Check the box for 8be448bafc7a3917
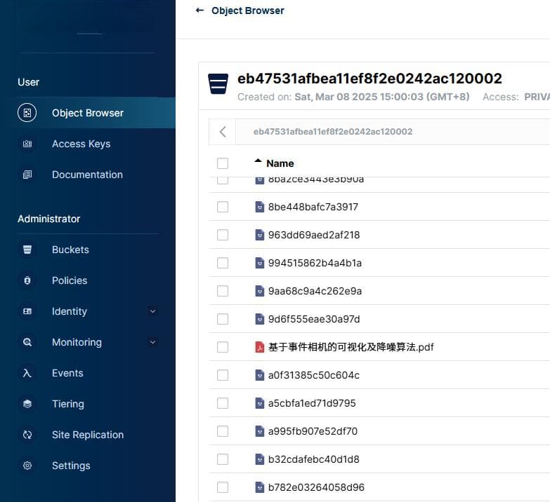 click(223, 207)
